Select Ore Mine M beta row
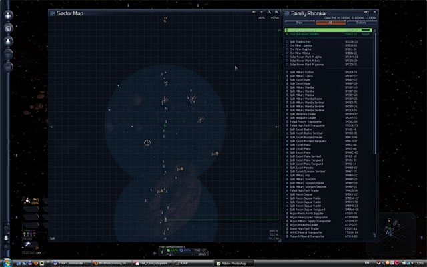This screenshot has width=427, height=267. tap(328, 53)
